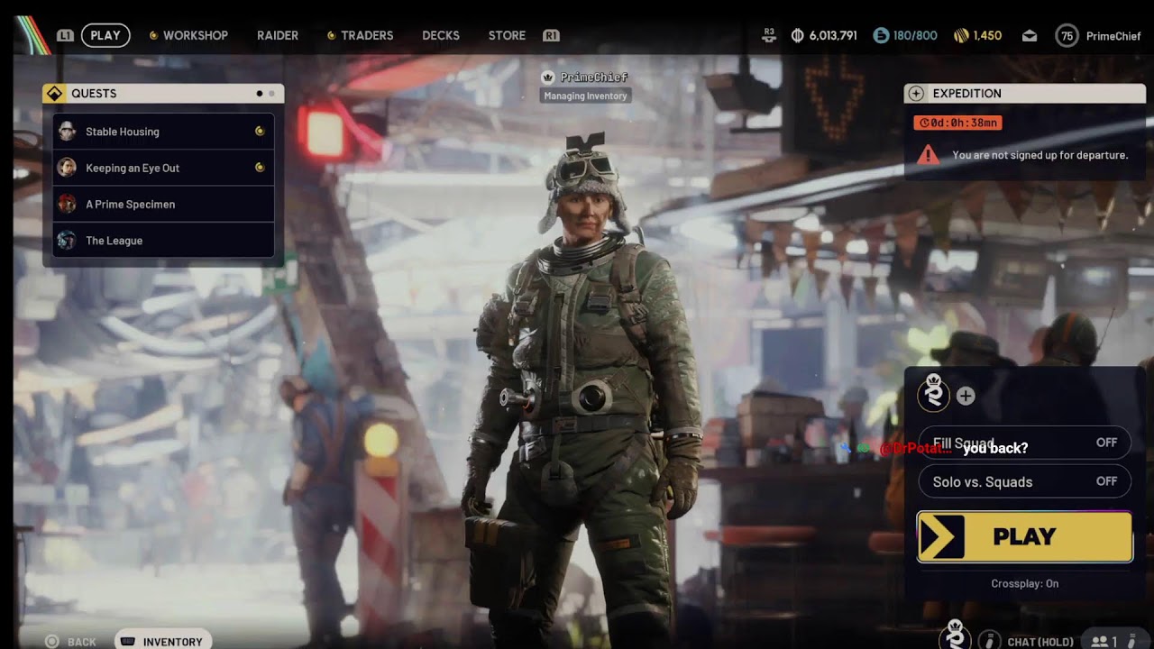Viewport: 1154px width, 649px height.
Task: Click the Keeping an Eye Out yellow marker
Action: (x=260, y=168)
